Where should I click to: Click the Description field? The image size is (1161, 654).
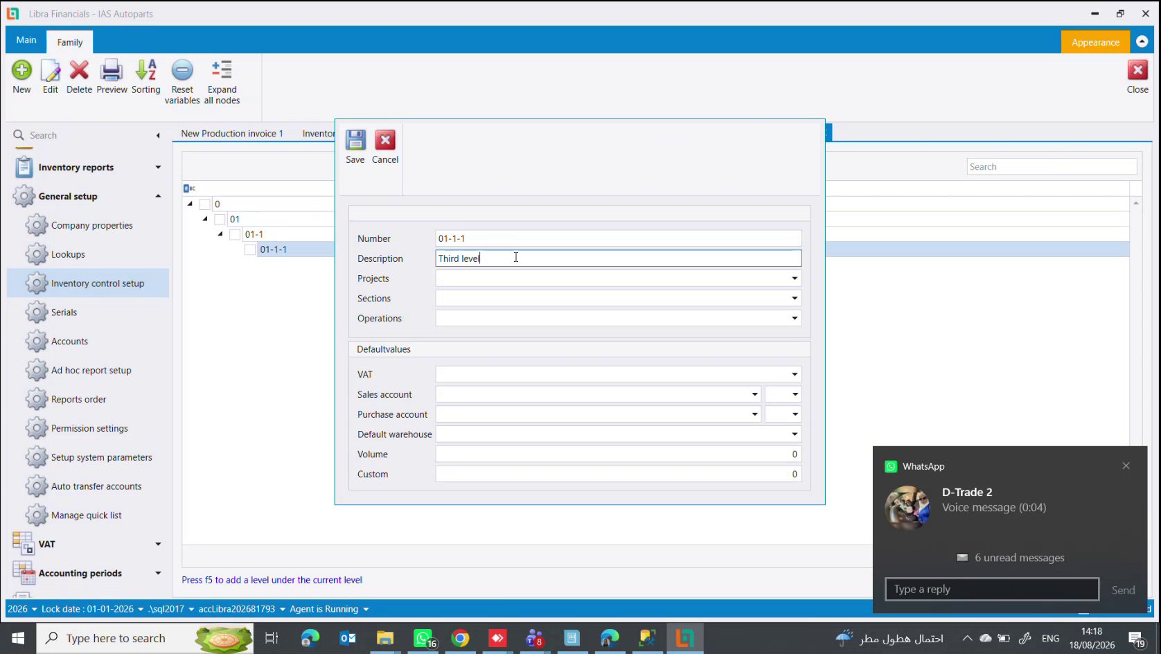tap(618, 258)
